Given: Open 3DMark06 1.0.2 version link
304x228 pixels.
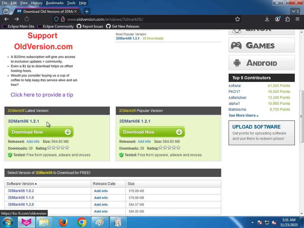Looking at the screenshot, I should (21, 191).
